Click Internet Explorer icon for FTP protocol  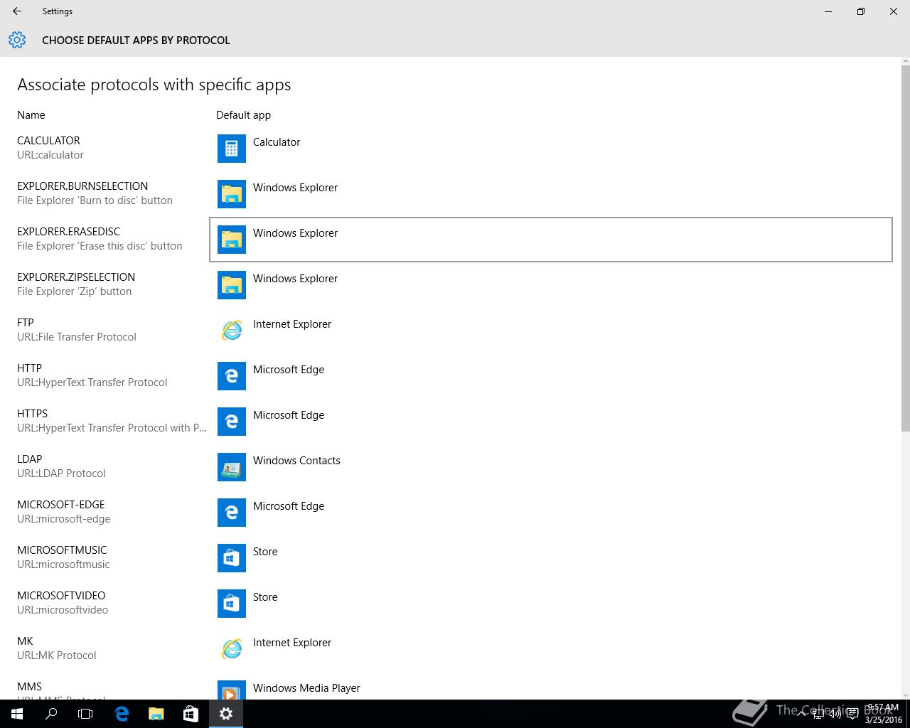point(231,331)
